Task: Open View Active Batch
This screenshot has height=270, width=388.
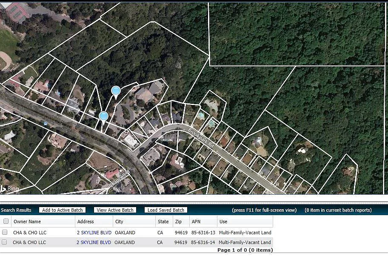Action: [115, 210]
